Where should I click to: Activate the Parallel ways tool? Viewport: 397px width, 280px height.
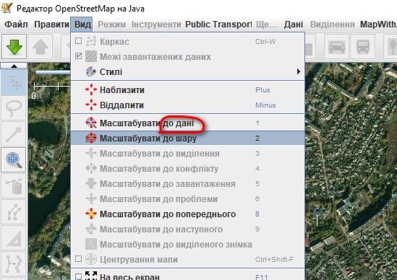coord(14,212)
